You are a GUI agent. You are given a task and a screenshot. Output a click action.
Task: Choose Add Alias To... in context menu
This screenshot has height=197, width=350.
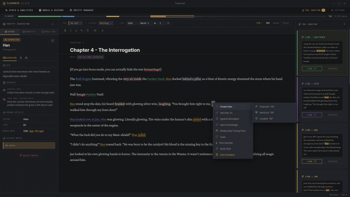(x=233, y=113)
